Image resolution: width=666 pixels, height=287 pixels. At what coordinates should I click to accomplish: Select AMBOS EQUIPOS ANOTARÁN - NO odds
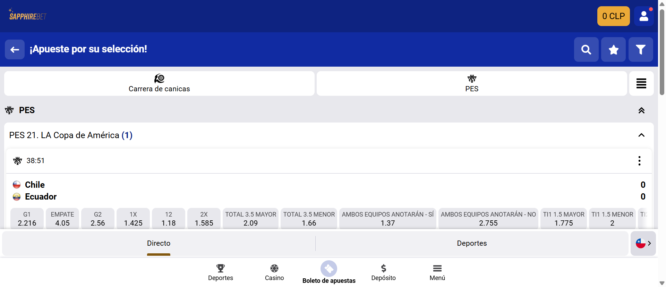click(x=488, y=219)
